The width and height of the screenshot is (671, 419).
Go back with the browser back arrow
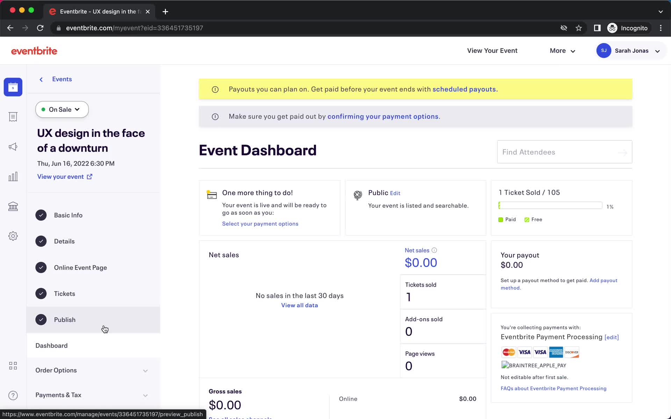(10, 28)
